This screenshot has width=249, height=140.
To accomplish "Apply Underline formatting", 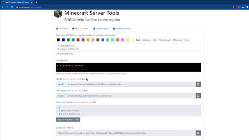I will (146, 40).
